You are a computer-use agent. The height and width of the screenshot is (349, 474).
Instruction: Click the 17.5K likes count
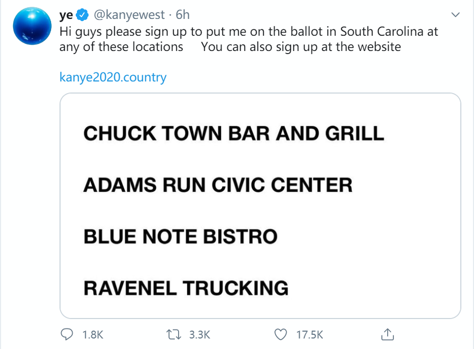pos(310,334)
